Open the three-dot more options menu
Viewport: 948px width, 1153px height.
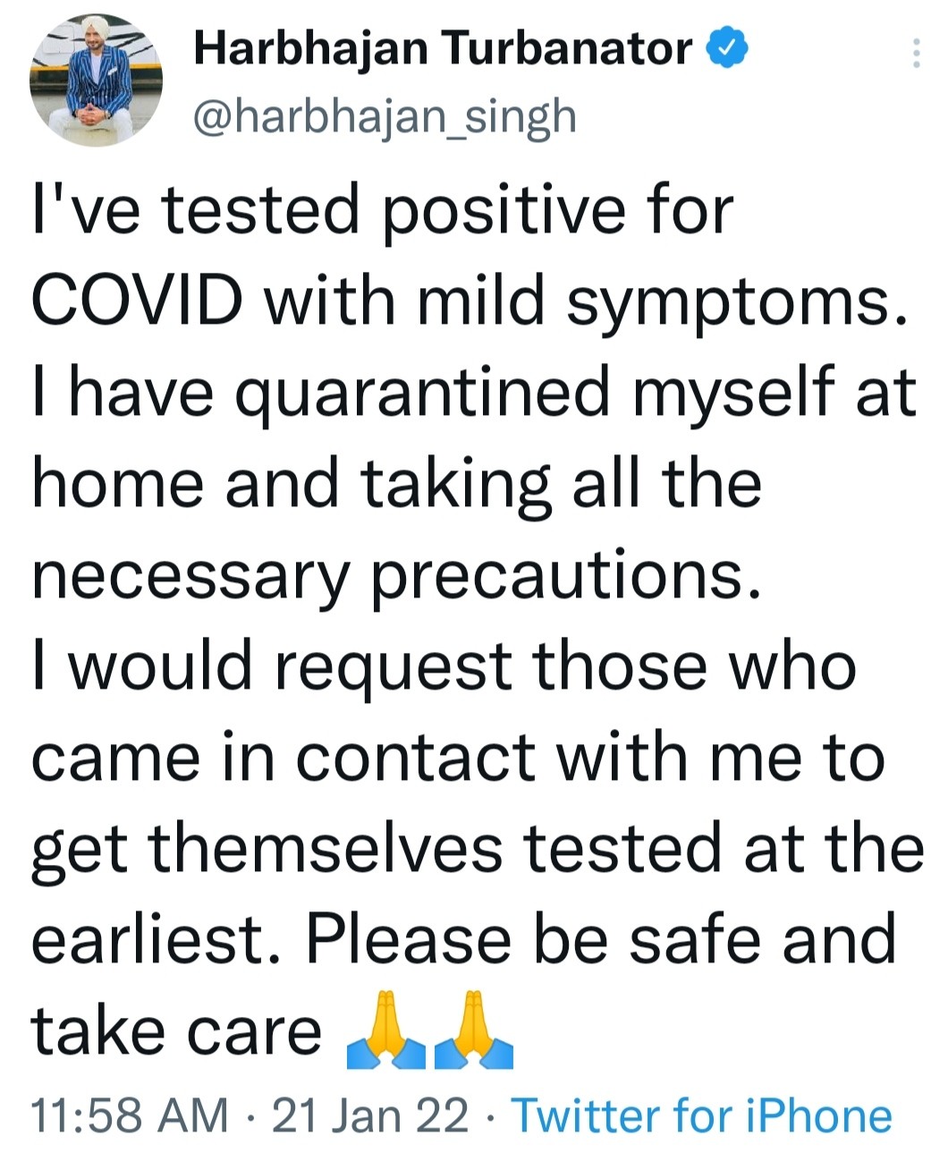pos(915,54)
